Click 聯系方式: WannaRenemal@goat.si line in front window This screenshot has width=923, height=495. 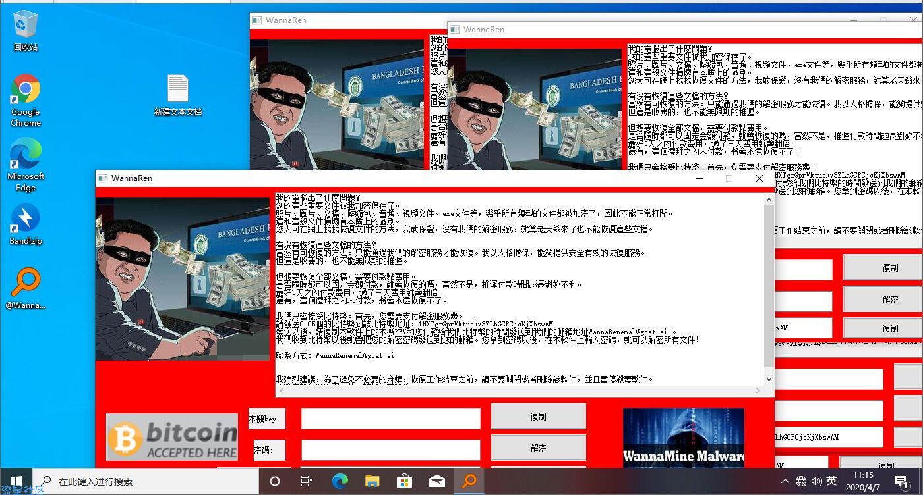pyautogui.click(x=335, y=355)
